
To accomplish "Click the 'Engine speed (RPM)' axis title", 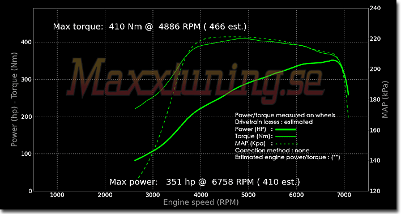I will point(200,203).
